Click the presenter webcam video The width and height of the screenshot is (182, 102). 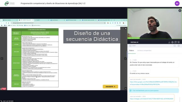pos(155,24)
